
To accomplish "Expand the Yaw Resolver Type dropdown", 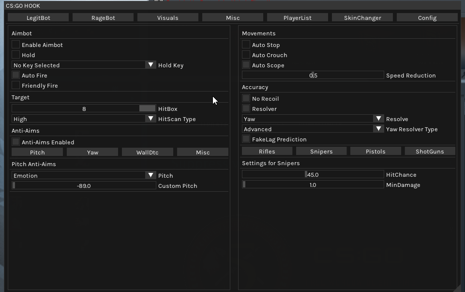I will (313, 129).
